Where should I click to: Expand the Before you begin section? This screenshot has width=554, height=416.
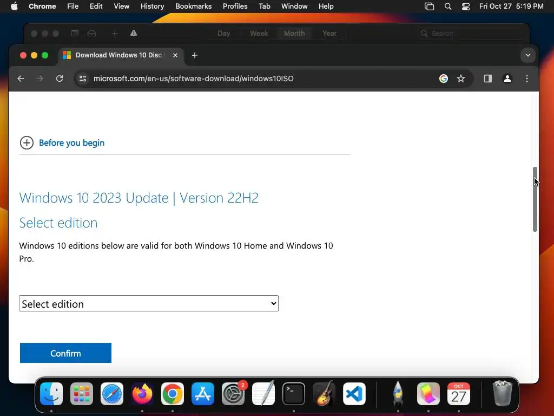point(27,143)
